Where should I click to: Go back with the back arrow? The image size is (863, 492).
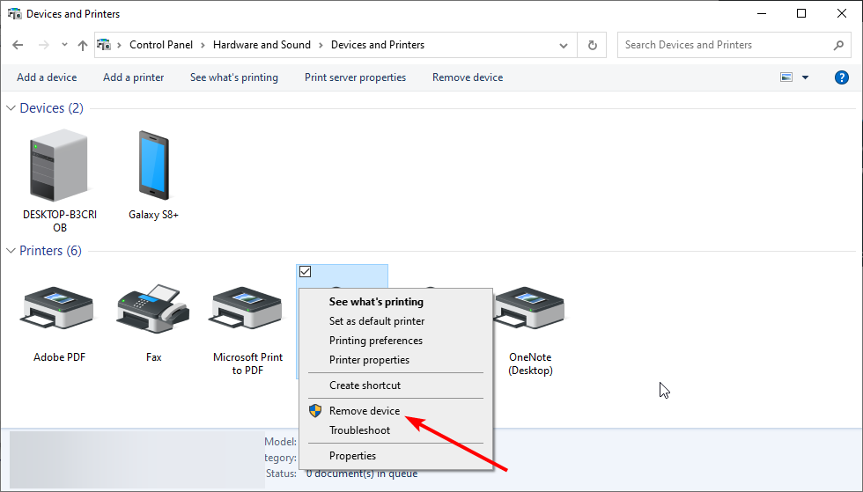point(18,45)
